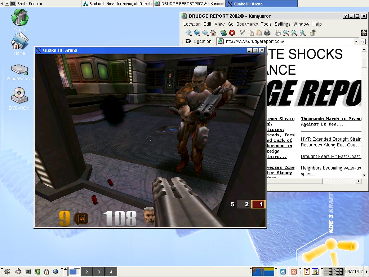Image resolution: width=369 pixels, height=277 pixels.
Task: Click the Find magnifier icon in Konqueror
Action: (286, 33)
